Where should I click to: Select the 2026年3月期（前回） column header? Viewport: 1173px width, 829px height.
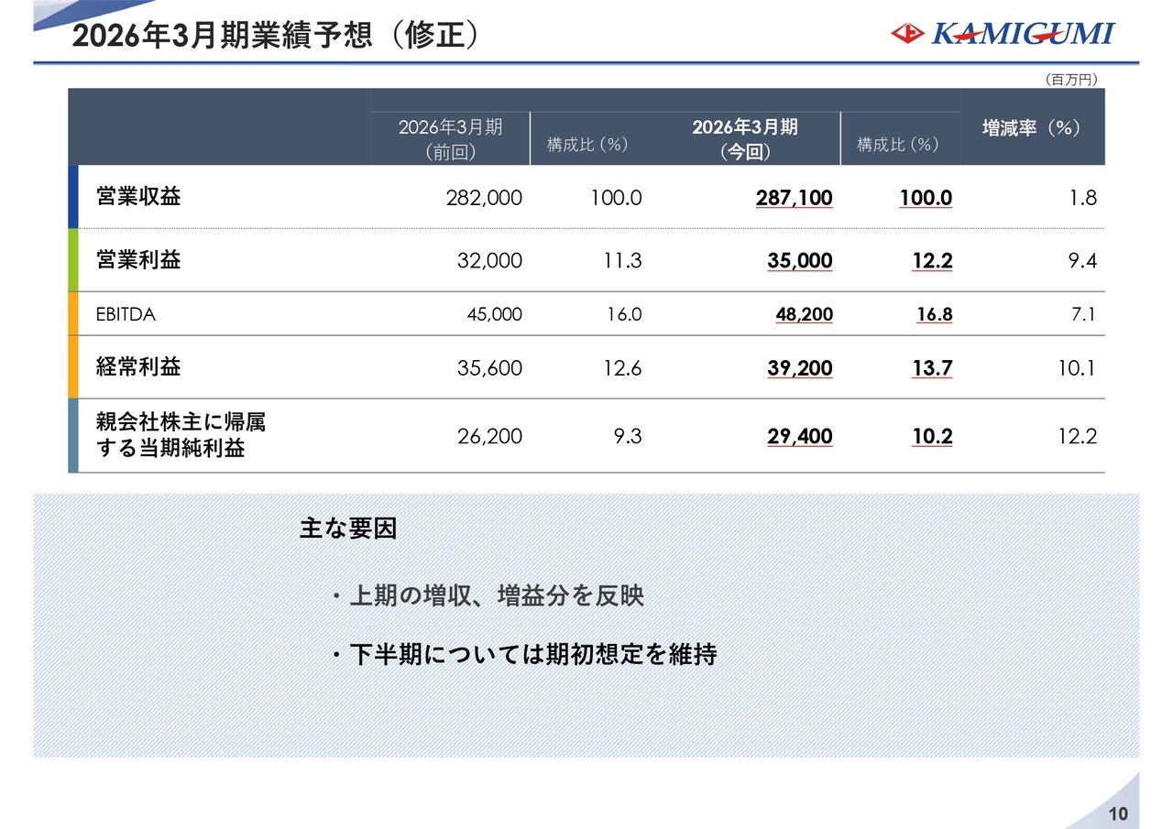tap(450, 138)
